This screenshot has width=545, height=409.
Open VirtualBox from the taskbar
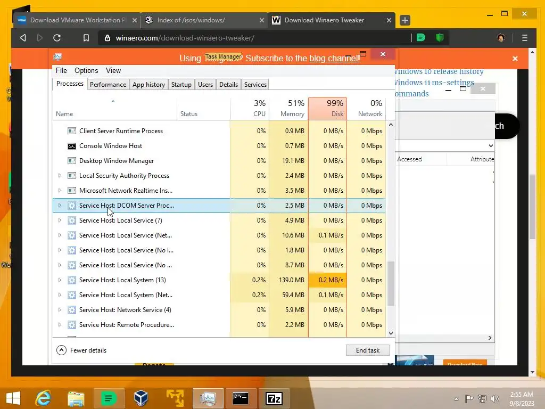[x=141, y=398]
